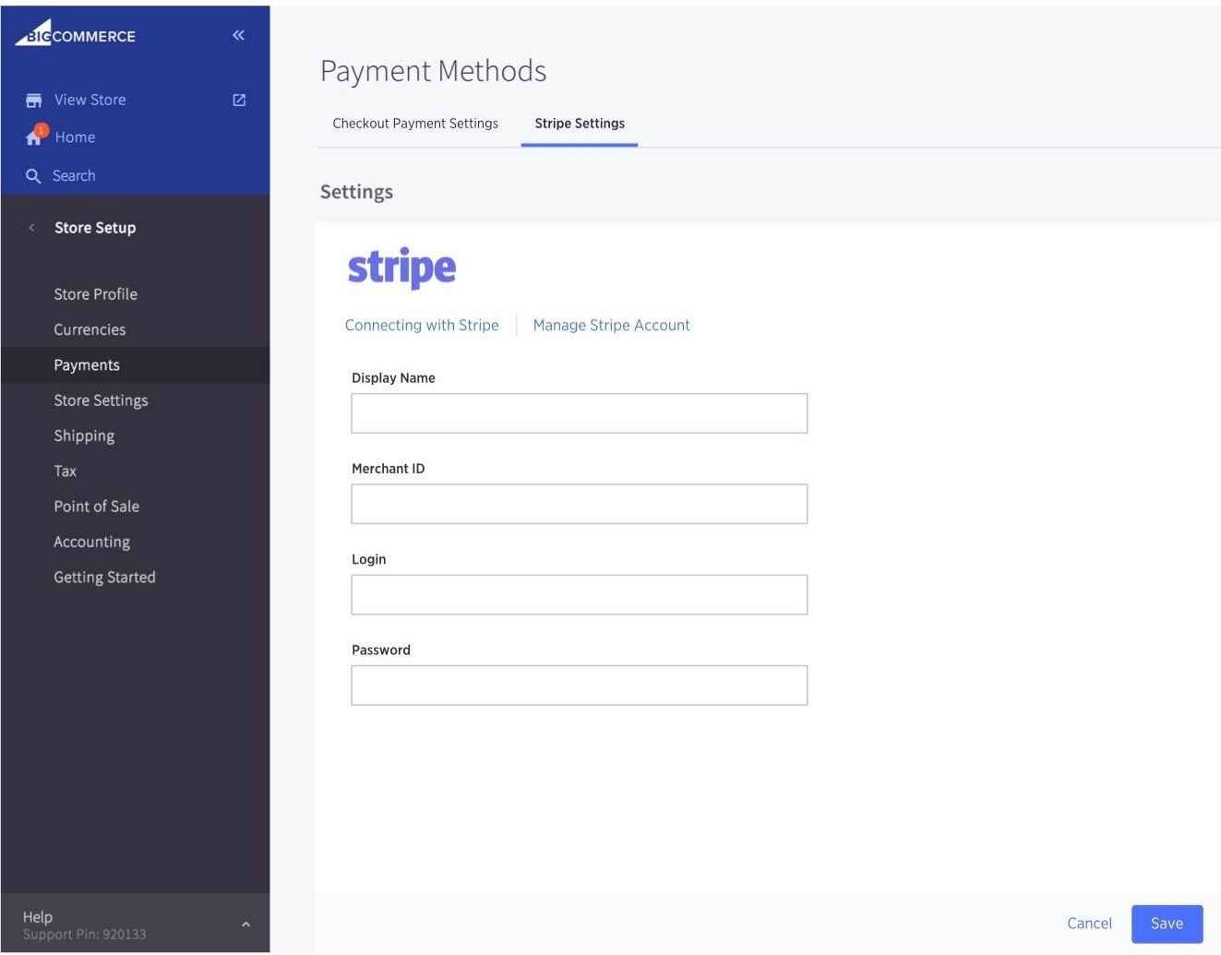Open Shipping settings
This screenshot has height=955, width=1221.
pyautogui.click(x=84, y=436)
